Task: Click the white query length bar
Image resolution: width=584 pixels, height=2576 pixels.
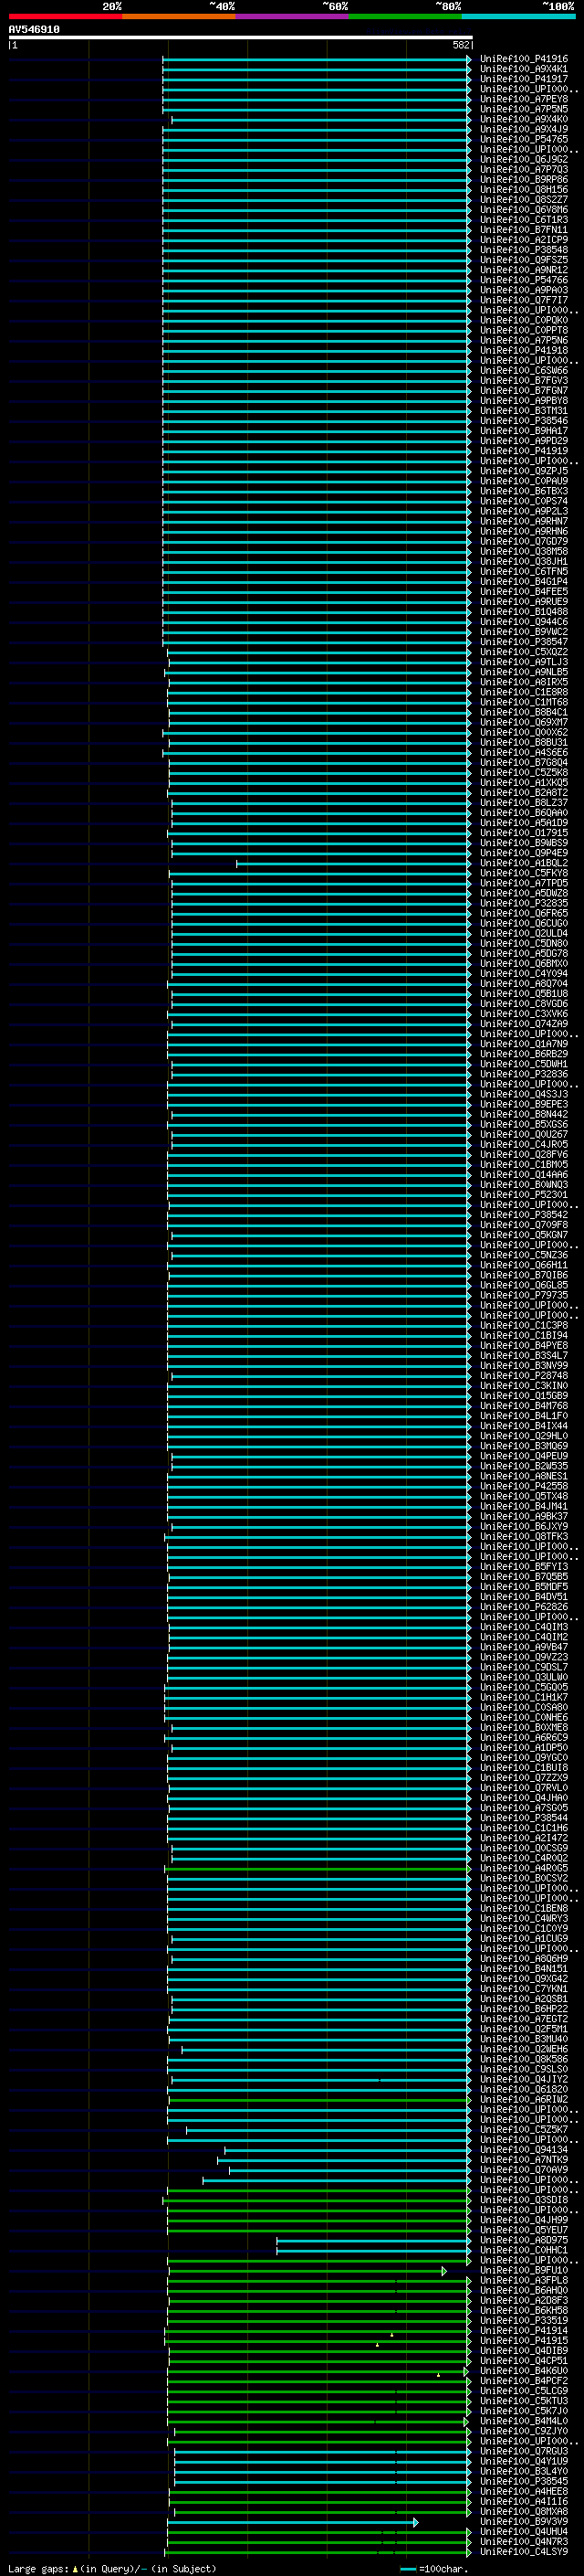Action: point(241,38)
